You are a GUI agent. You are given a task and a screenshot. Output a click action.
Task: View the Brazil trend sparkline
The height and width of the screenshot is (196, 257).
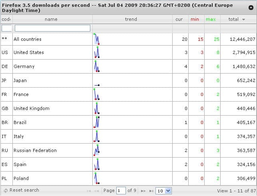pos(97,122)
